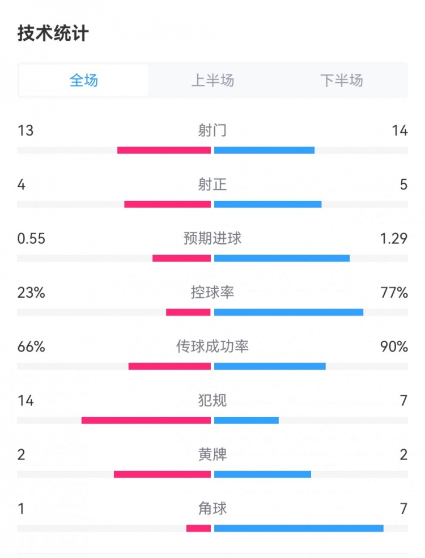Select the 犯规 stat label
Viewport: 425px width, 558px height.
pos(212,400)
